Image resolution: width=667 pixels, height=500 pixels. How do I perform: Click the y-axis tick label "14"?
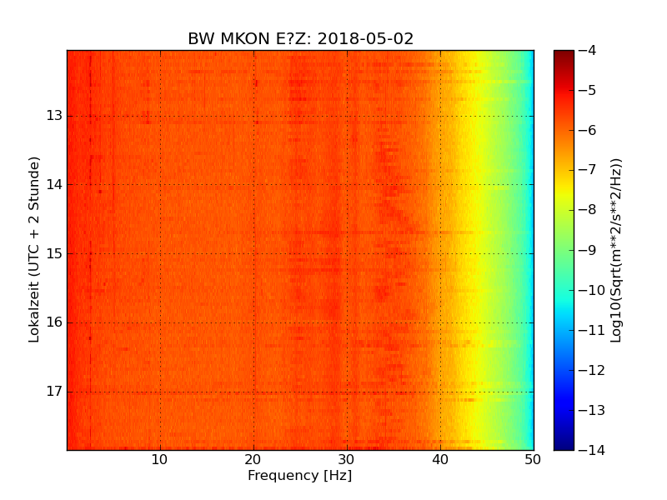pyautogui.click(x=54, y=184)
